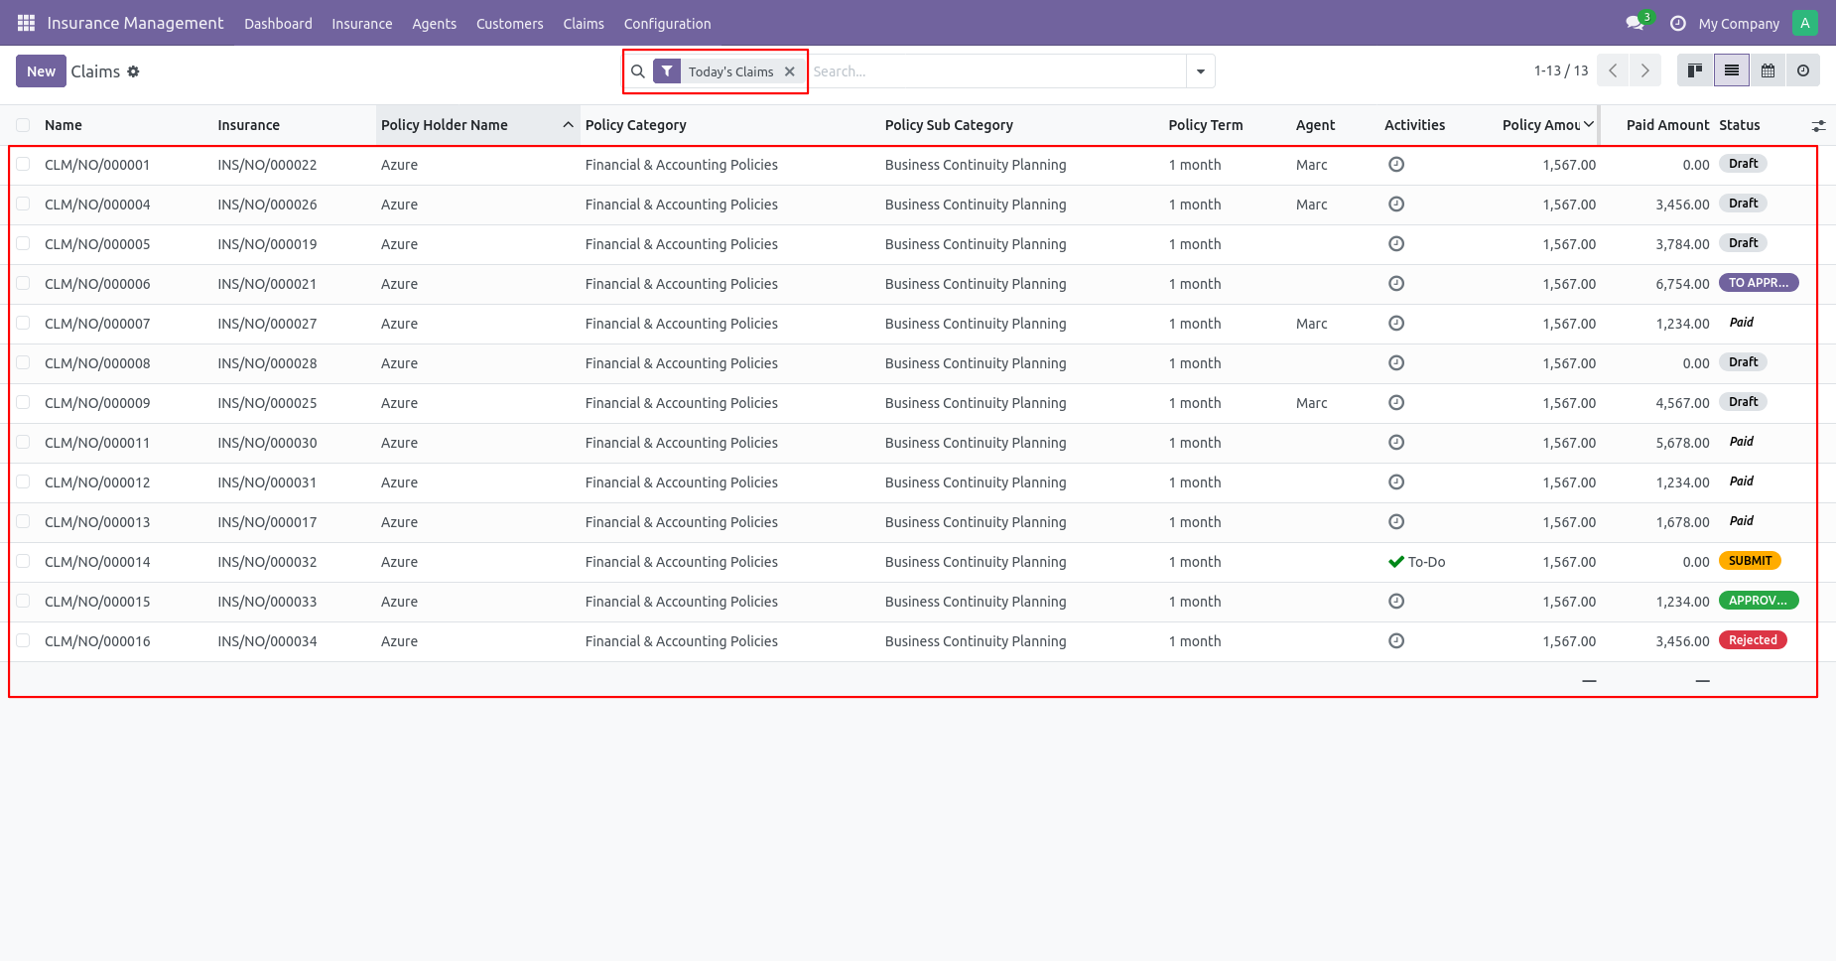Expand the search options dropdown

click(1201, 71)
